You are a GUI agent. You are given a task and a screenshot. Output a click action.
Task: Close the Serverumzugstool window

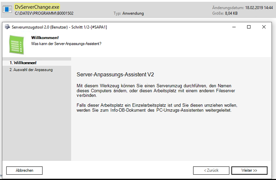click(264, 27)
